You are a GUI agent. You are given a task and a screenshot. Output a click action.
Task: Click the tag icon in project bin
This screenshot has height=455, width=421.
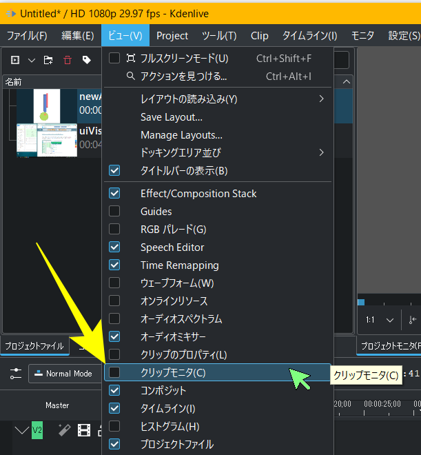(x=86, y=60)
